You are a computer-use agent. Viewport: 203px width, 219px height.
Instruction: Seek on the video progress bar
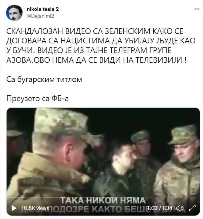[x=103, y=198]
